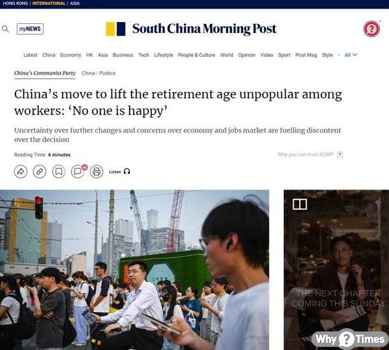Listen to article with headphones icon

(119, 171)
